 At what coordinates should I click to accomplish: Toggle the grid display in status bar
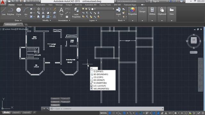110,113
